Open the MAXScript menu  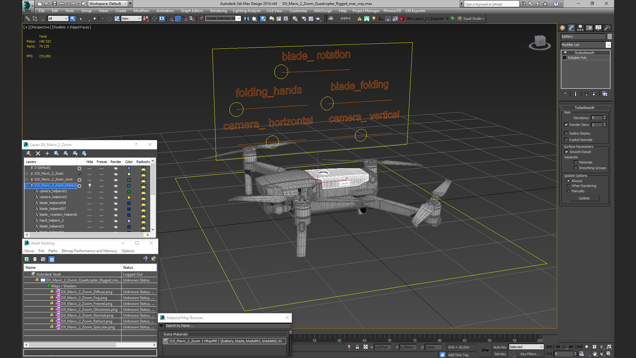tap(323, 11)
